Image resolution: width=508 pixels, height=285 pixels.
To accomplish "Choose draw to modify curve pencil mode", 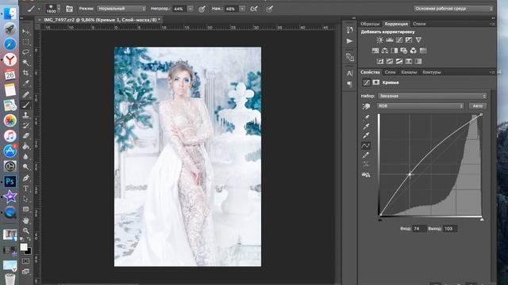I will click(x=366, y=155).
